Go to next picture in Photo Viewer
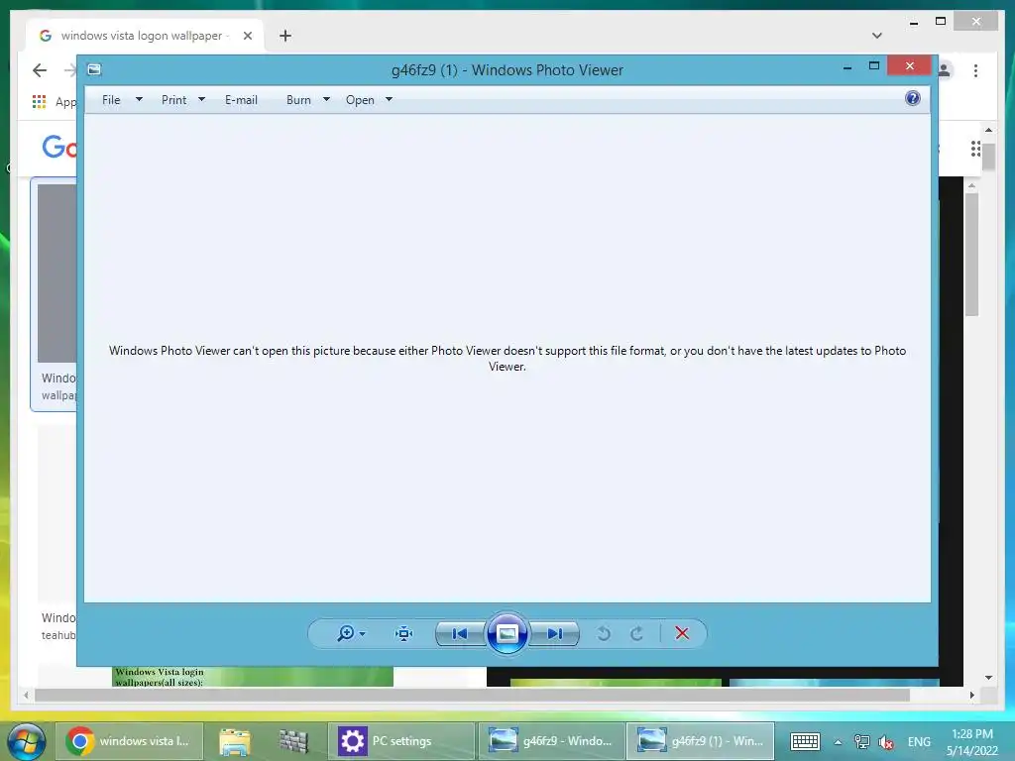1015x761 pixels. click(x=554, y=633)
